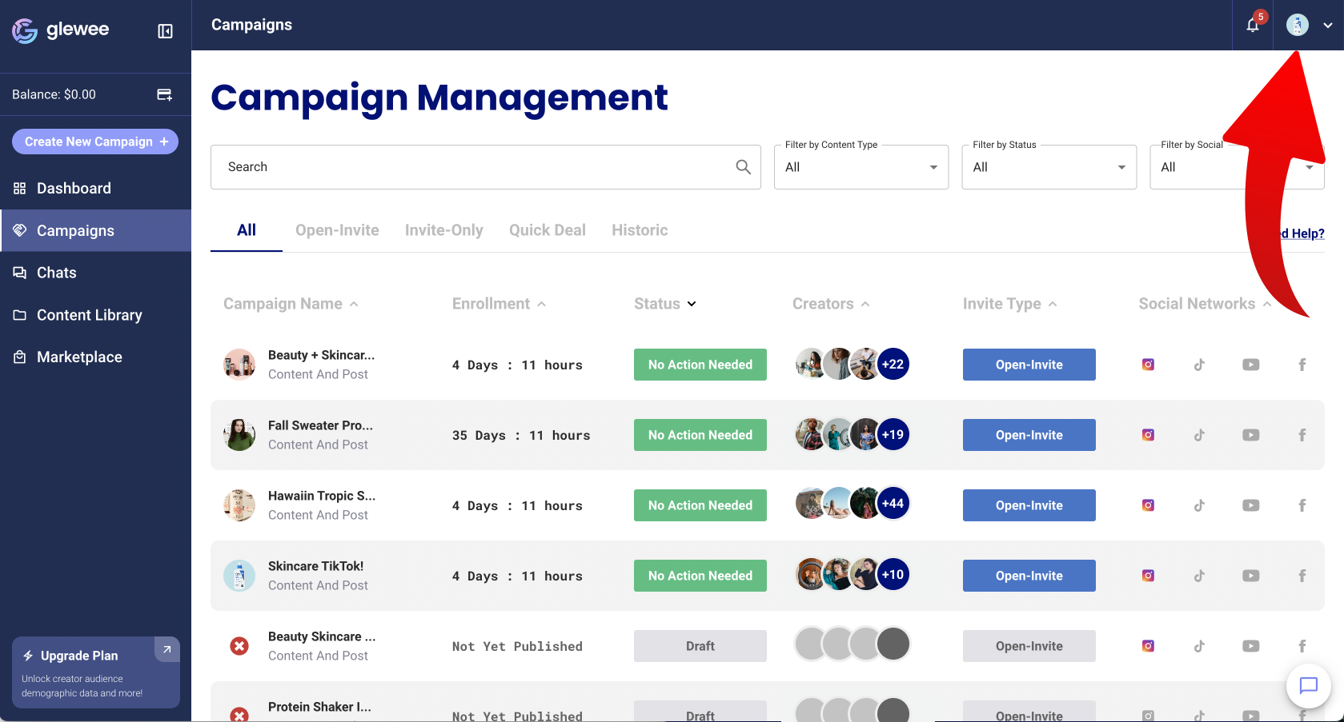Screen dimensions: 1344x722
Task: Click TikTok icon for Skincare TikTok! row
Action: tap(1199, 576)
